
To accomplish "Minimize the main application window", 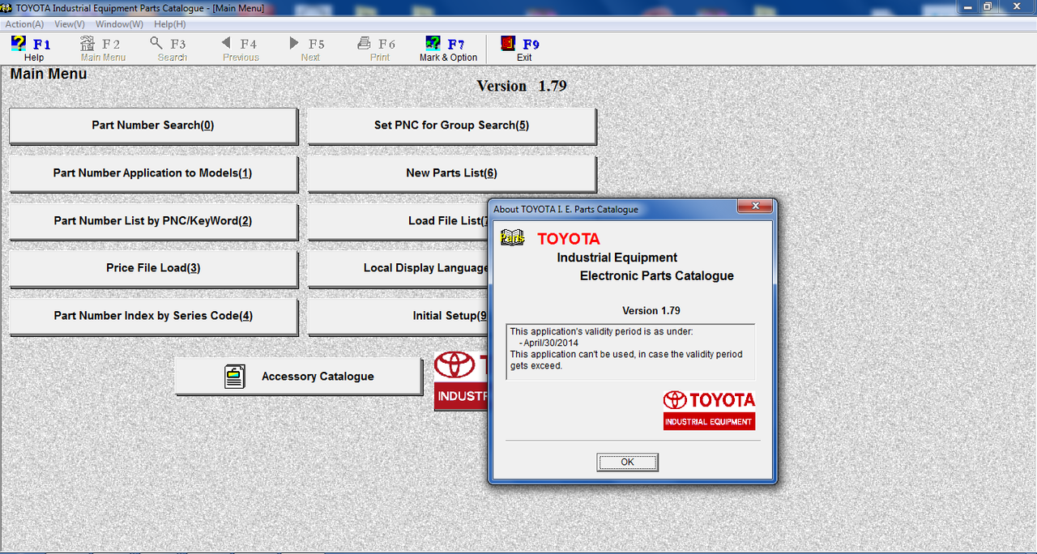I will point(967,6).
